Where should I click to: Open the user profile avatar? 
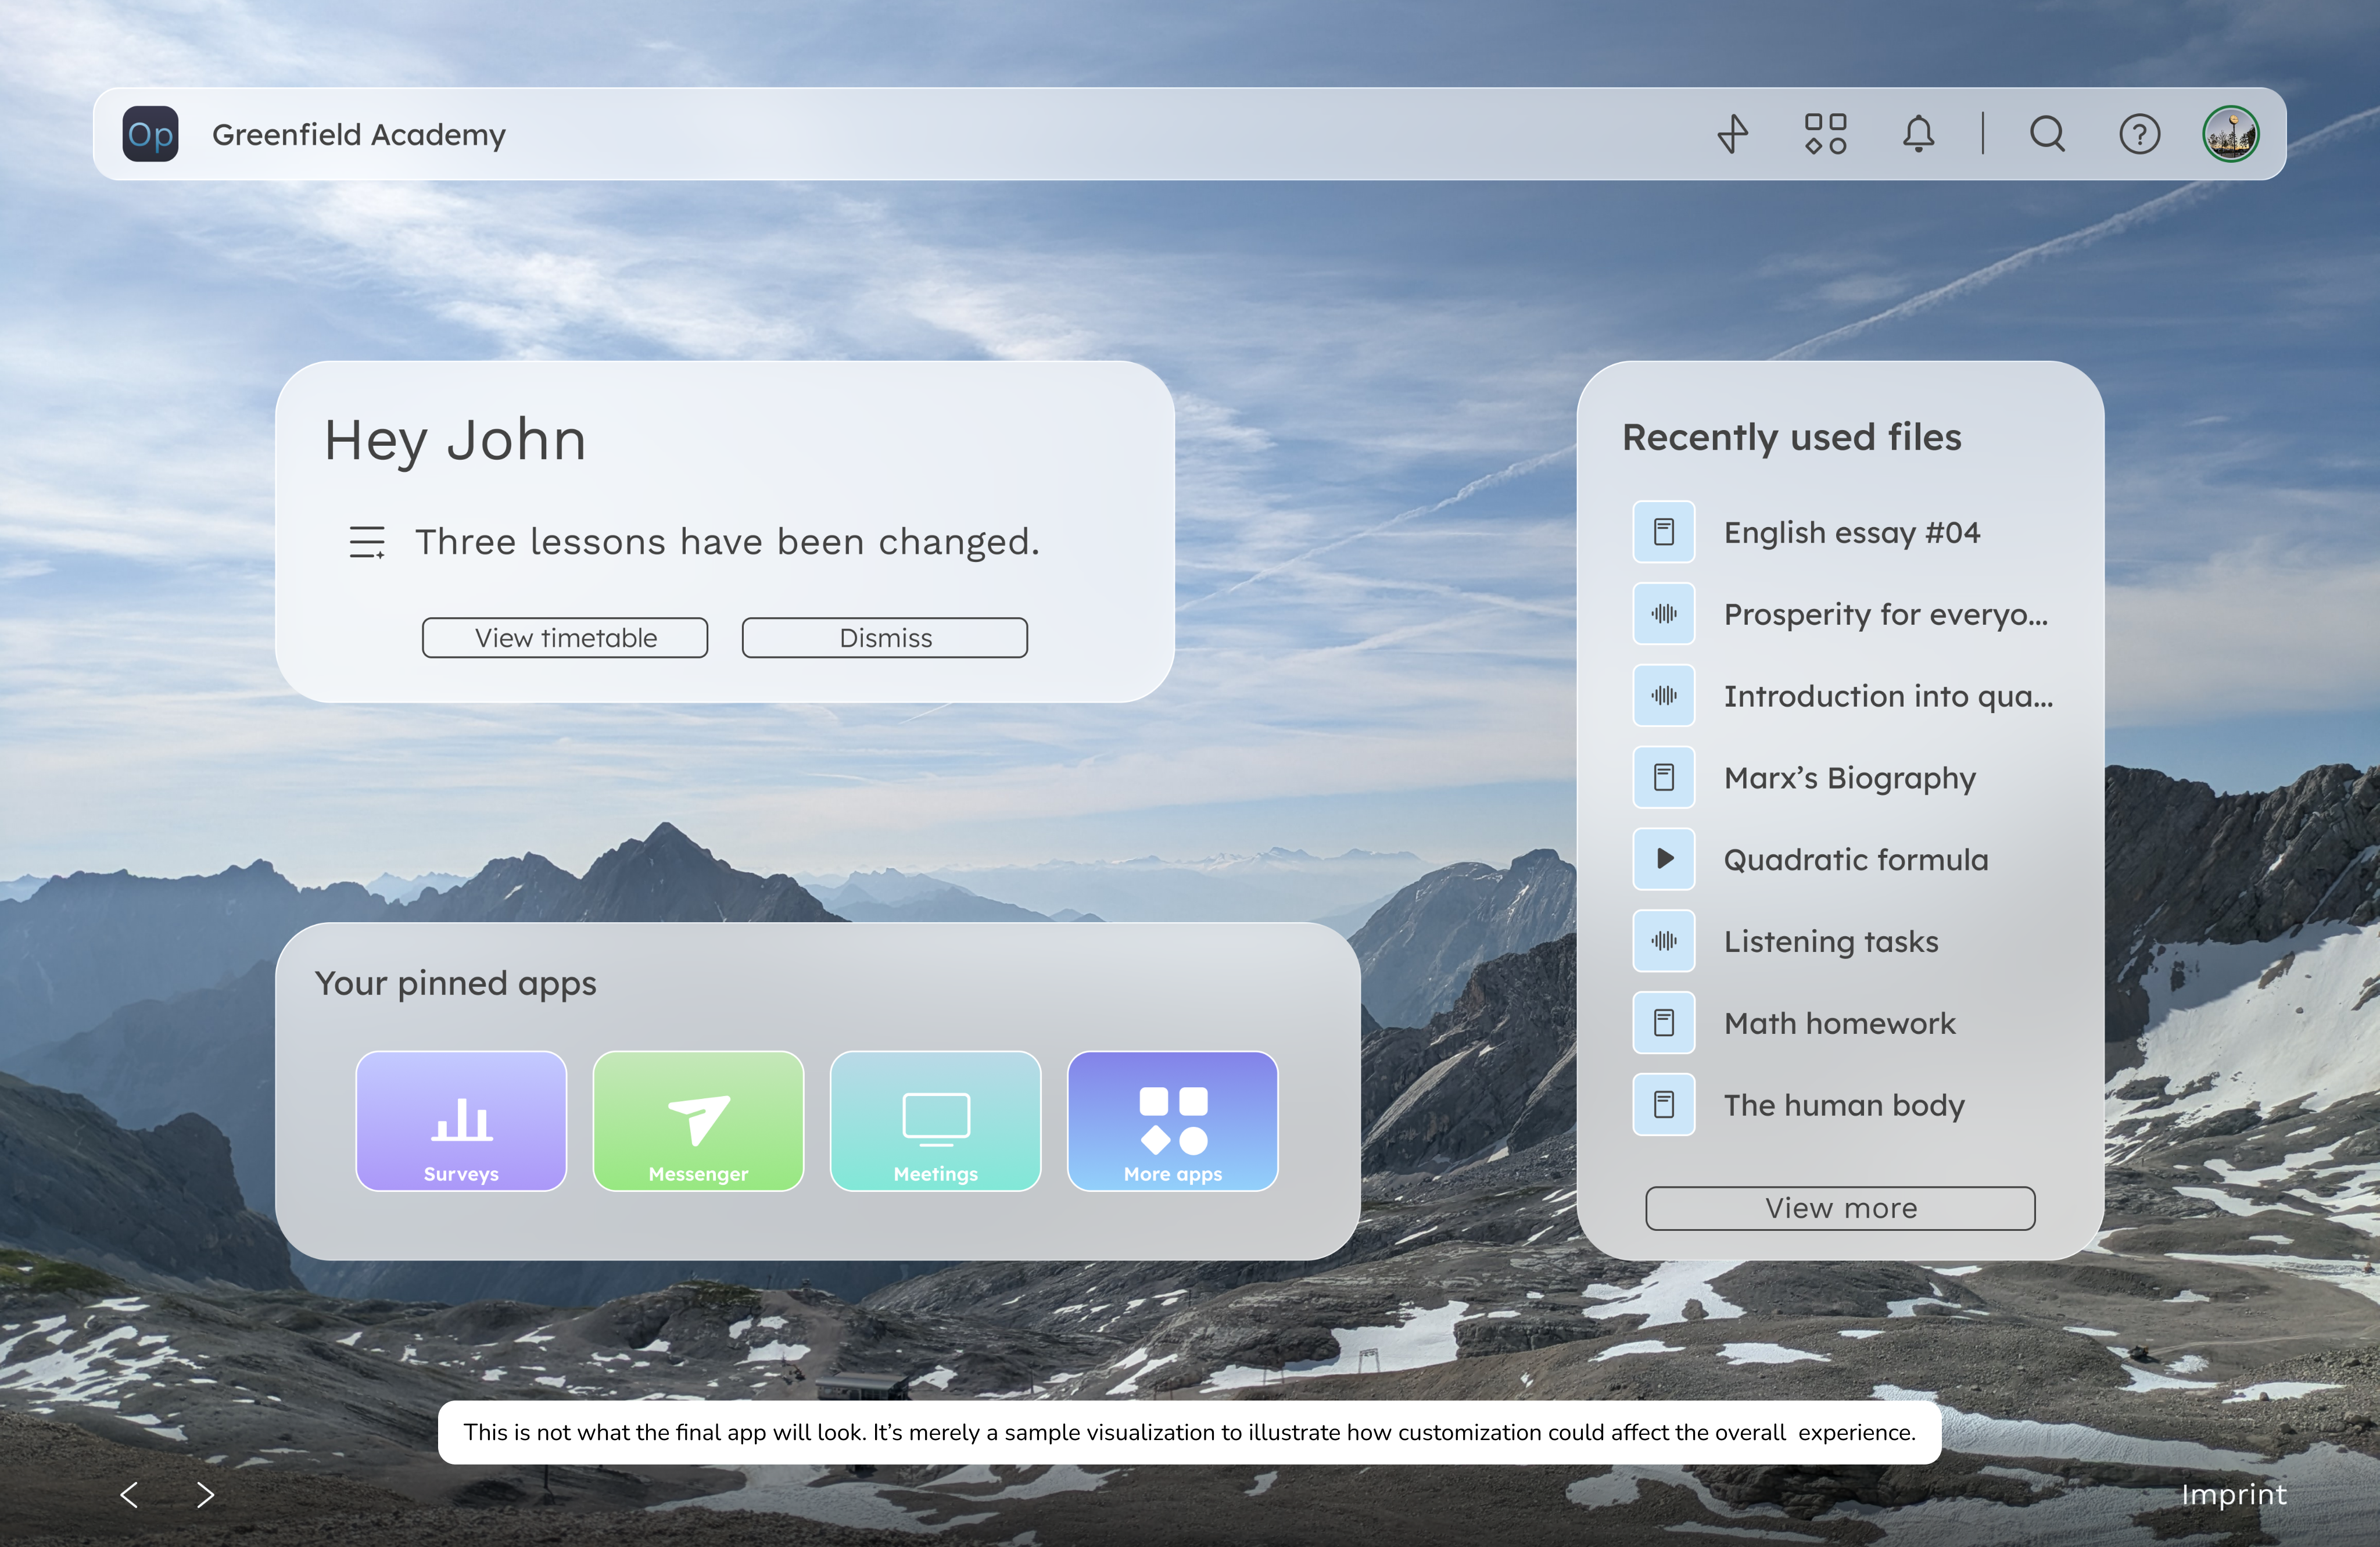[x=2230, y=134]
